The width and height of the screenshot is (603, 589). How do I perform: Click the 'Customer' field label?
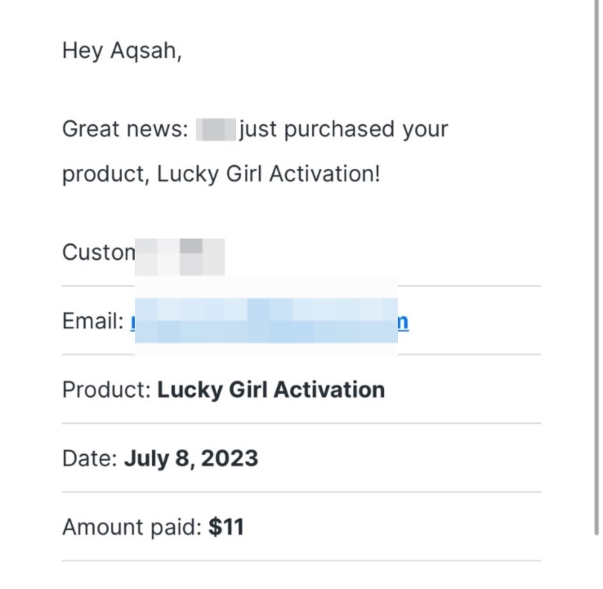click(98, 252)
